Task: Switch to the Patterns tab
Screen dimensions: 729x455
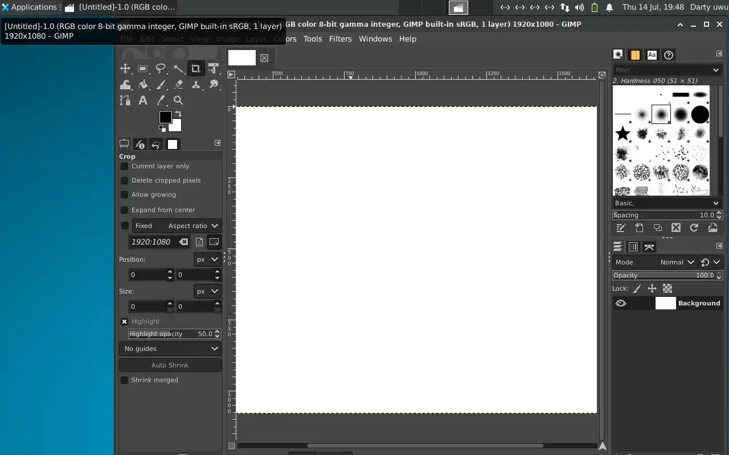Action: [x=634, y=55]
